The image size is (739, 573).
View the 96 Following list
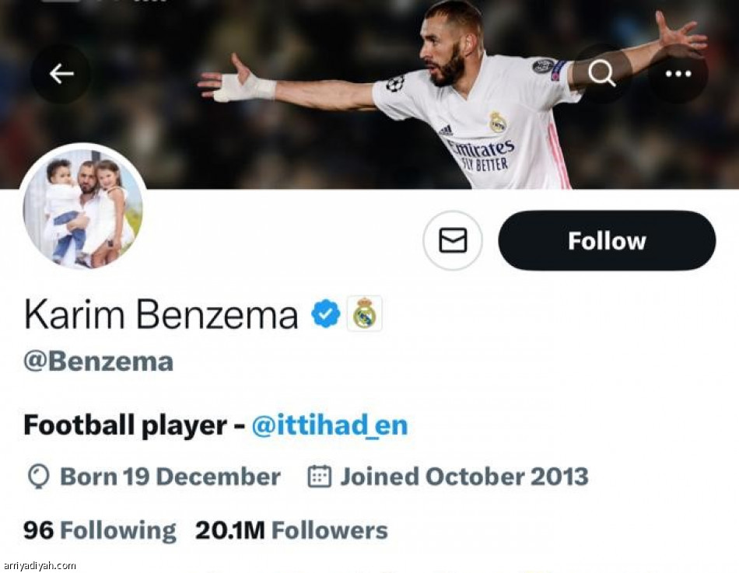coord(100,530)
